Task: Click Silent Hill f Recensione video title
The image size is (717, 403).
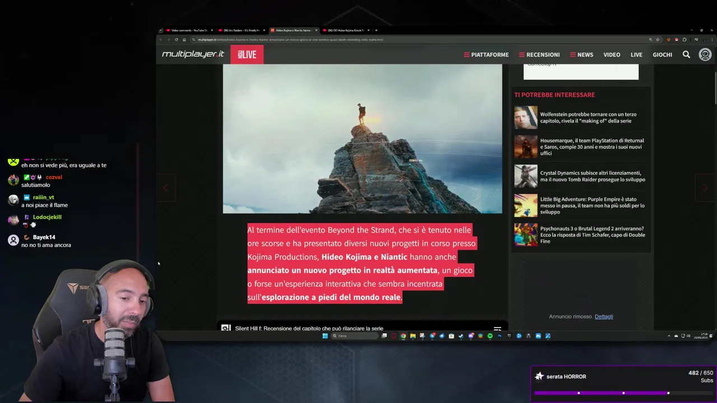Action: [x=309, y=328]
